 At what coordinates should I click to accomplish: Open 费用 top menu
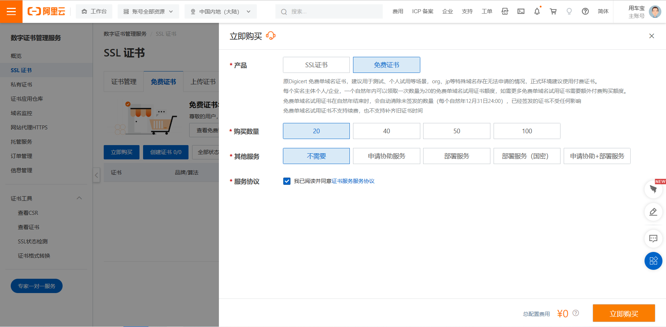[398, 11]
